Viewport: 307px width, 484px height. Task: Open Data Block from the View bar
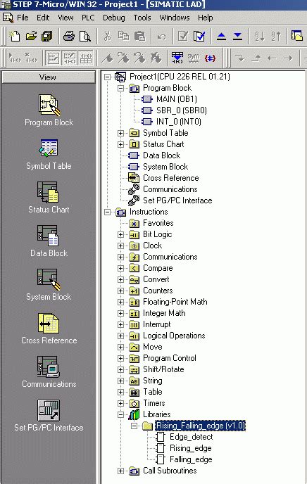(x=49, y=241)
